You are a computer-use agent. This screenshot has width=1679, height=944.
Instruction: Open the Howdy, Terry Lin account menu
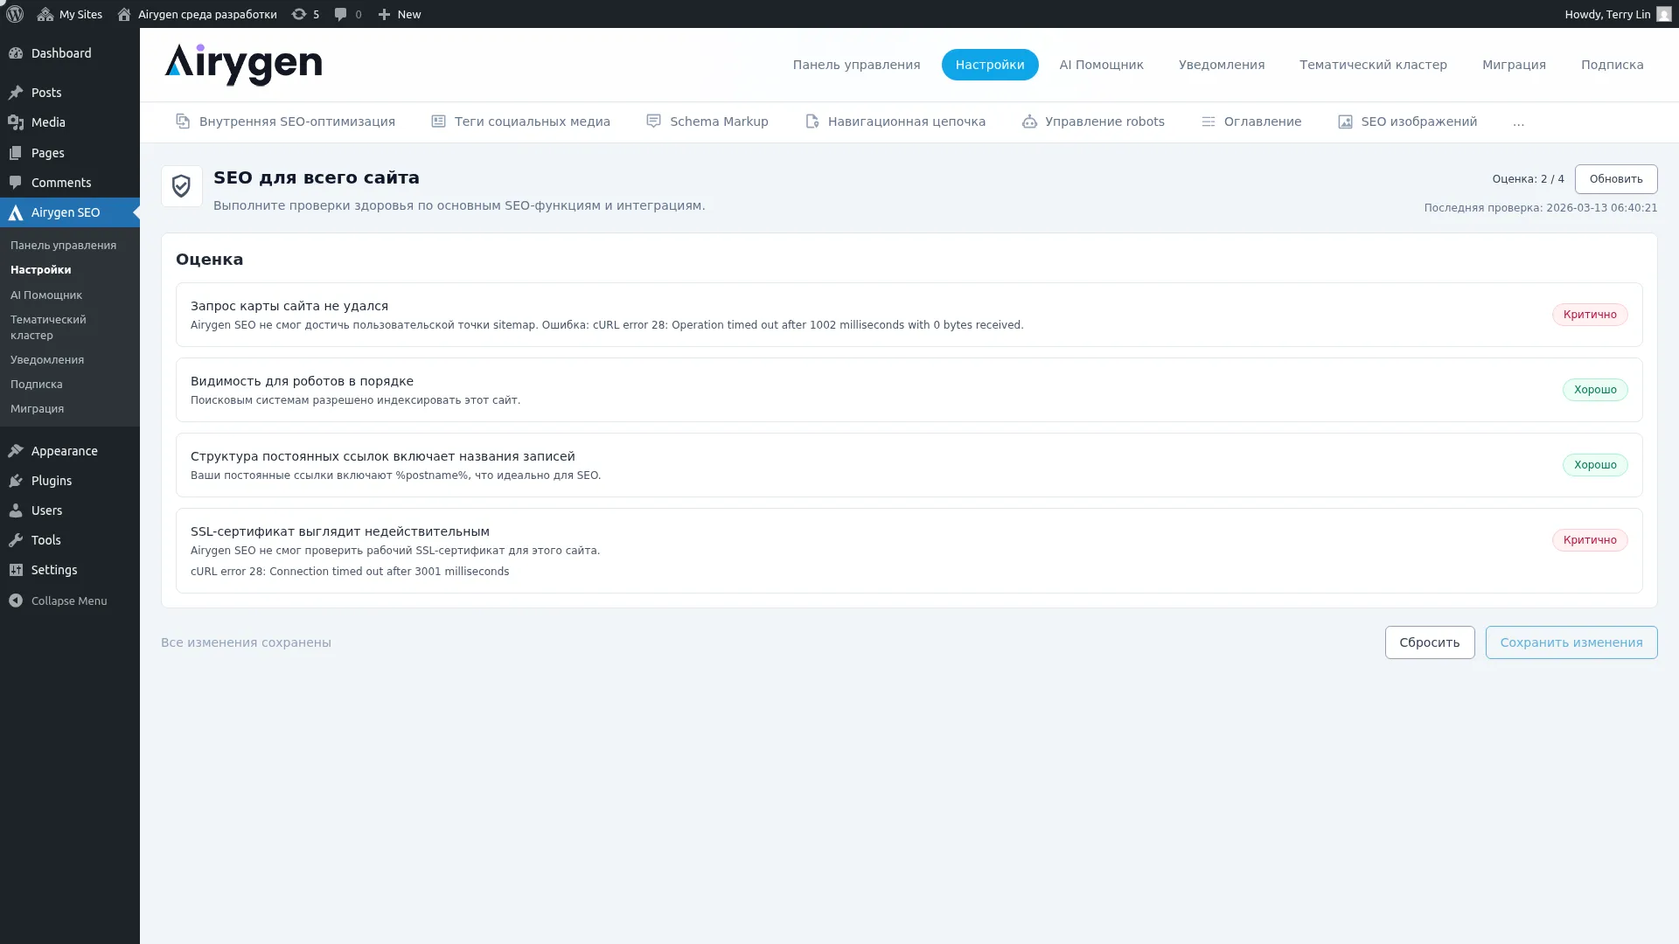(1618, 14)
